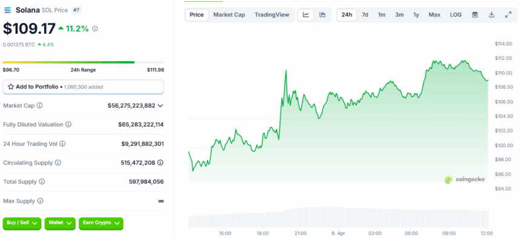Open the Fully Diluted Valuation info icon
The width and height of the screenshot is (521, 239).
point(68,125)
